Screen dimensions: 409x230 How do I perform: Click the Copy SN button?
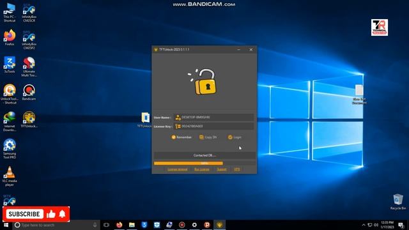tap(208, 137)
